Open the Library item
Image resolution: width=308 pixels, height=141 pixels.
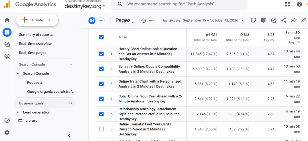31,120
